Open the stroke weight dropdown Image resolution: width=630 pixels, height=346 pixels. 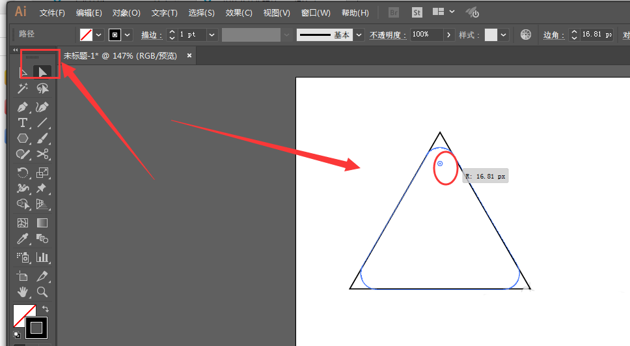pyautogui.click(x=212, y=35)
